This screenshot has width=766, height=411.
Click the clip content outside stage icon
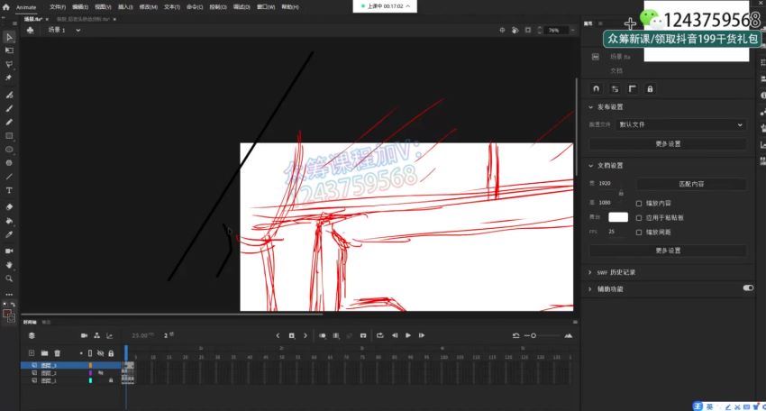pos(527,30)
